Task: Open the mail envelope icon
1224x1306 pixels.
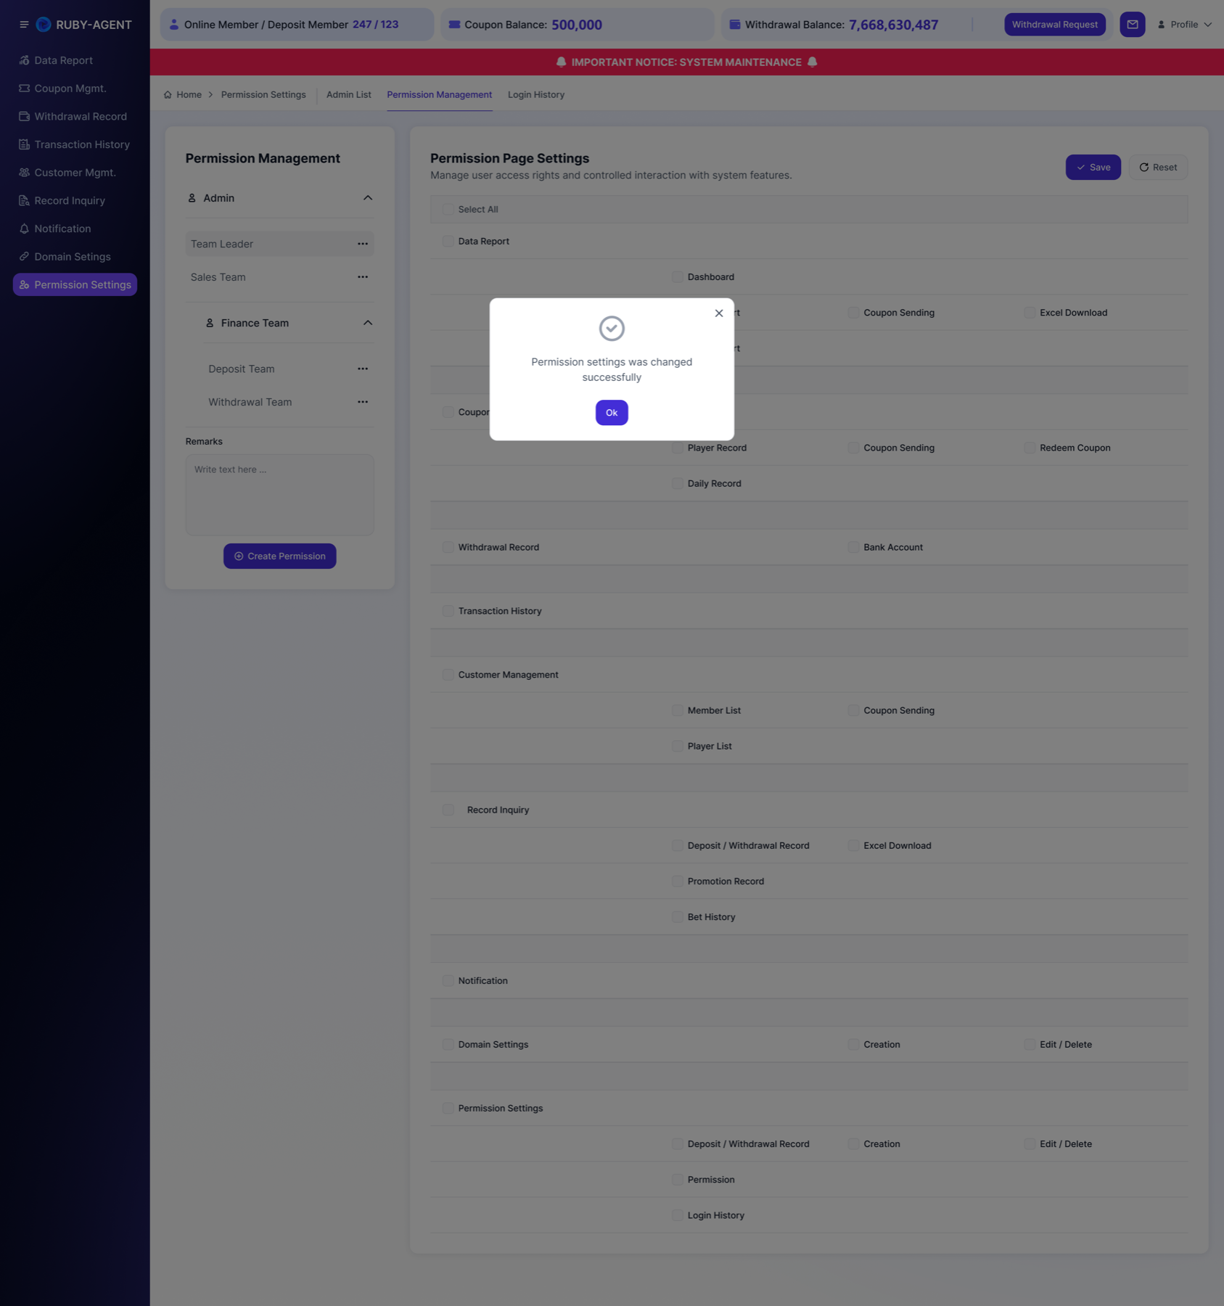Action: click(1132, 25)
